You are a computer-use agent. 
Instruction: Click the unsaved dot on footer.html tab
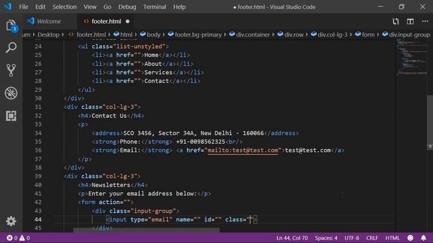(128, 21)
